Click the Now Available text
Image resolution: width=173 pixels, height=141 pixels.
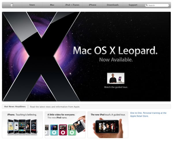coord(116,60)
